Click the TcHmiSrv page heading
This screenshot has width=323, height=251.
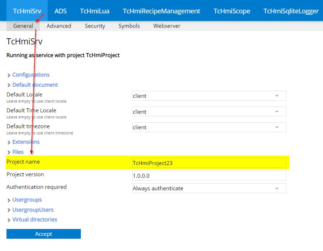click(x=25, y=42)
